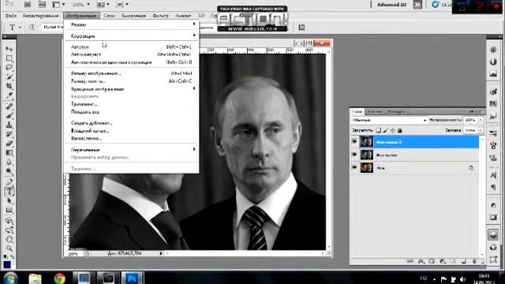Select the Lasso tool

pos(9,68)
